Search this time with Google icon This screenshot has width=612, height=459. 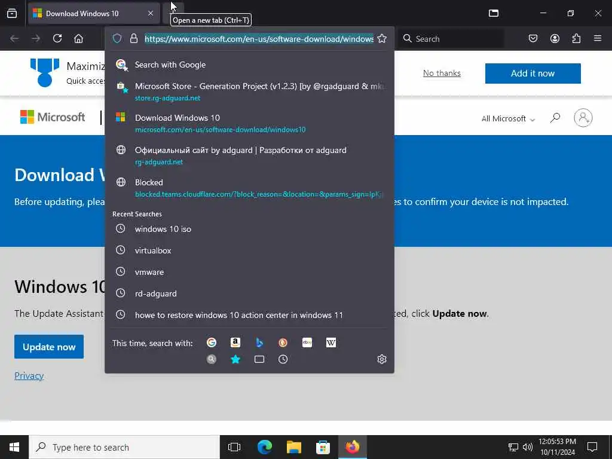tap(212, 342)
